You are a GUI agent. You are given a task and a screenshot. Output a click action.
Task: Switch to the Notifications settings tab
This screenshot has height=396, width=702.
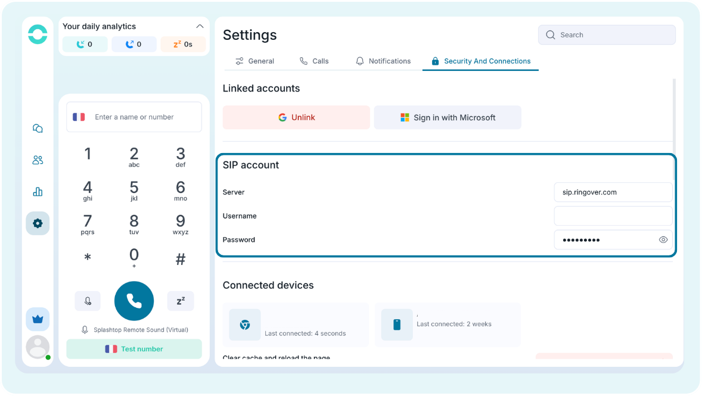[x=383, y=61]
